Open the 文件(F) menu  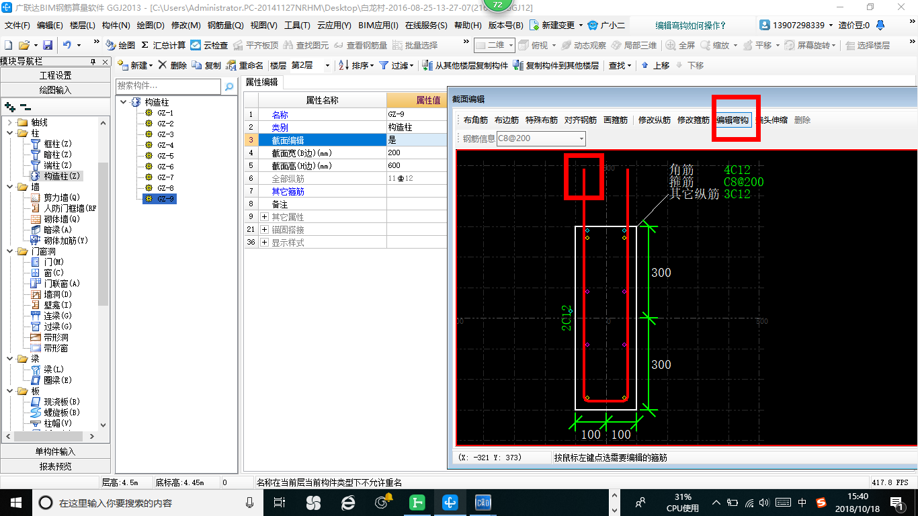(17, 26)
